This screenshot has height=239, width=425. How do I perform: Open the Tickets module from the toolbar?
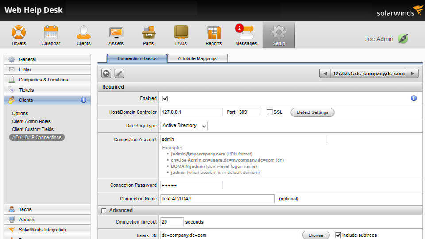click(x=19, y=35)
